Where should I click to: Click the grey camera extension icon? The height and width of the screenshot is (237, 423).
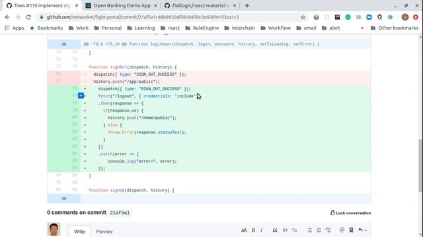(x=358, y=17)
